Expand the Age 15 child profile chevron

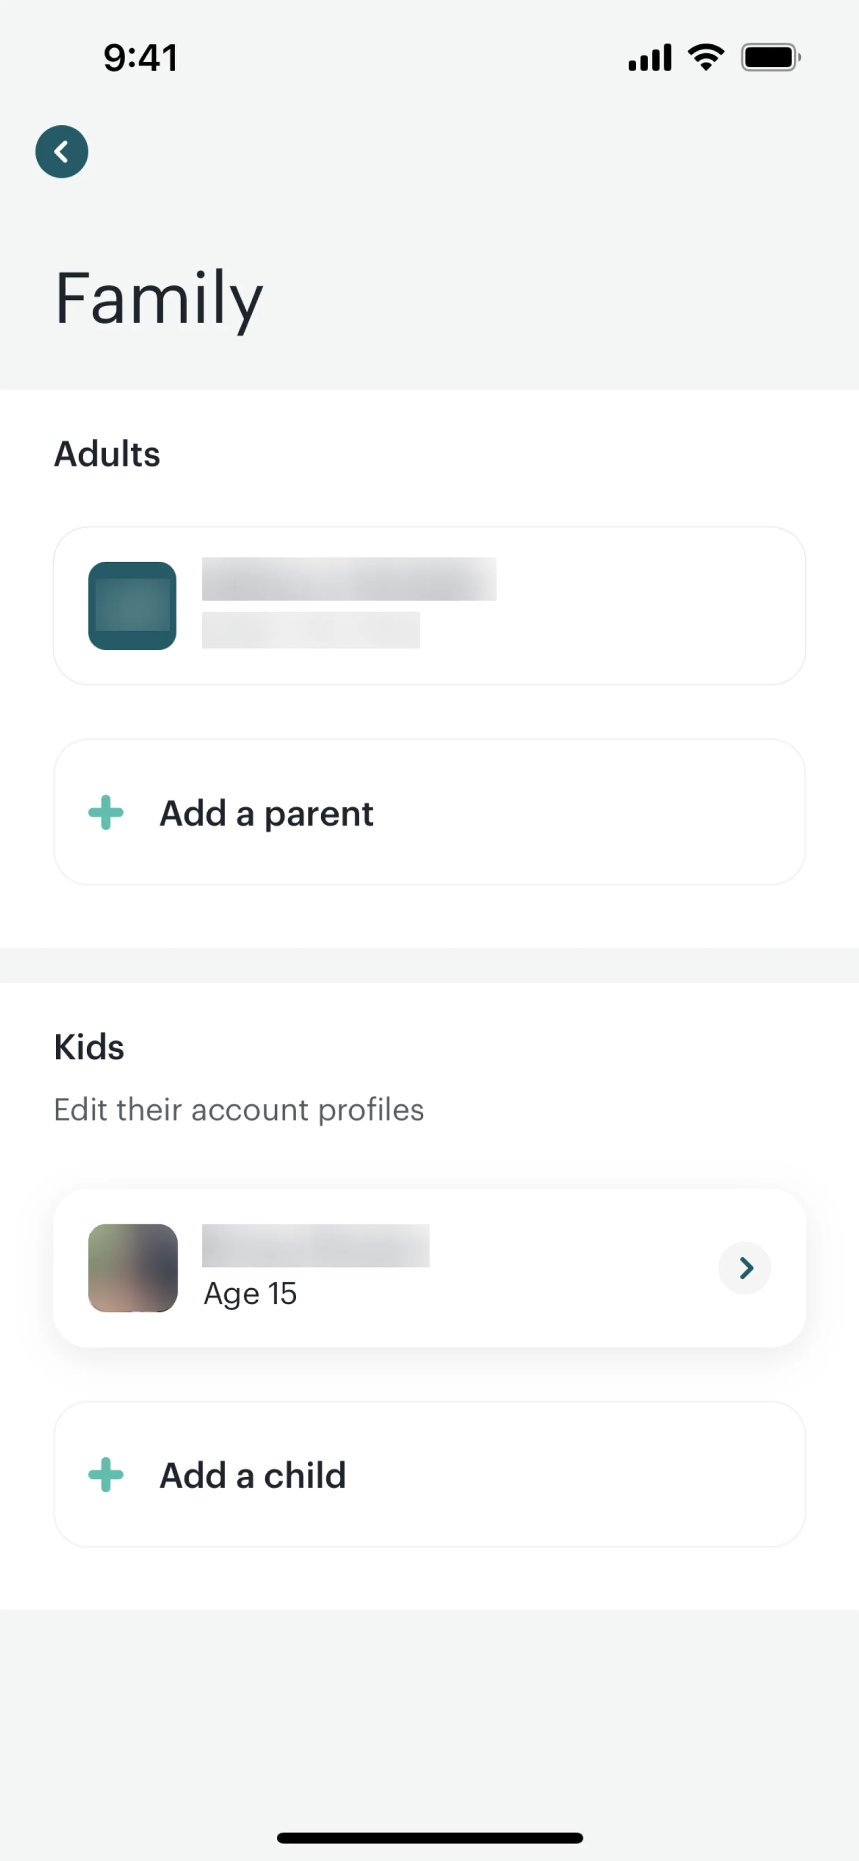(745, 1268)
